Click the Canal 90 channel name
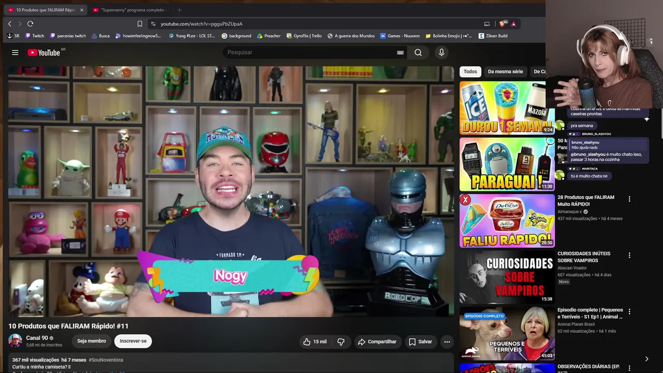Viewport: 663px width, 373px height. 37,338
